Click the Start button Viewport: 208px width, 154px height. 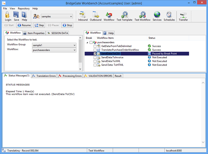pyautogui.click(x=9, y=25)
